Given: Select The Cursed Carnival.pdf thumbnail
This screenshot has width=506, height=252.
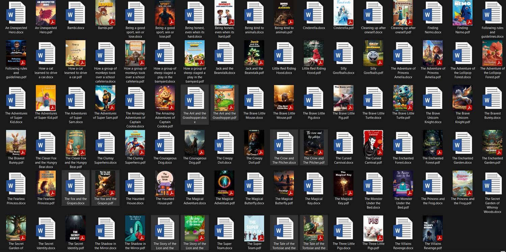Looking at the screenshot, I should (x=373, y=143).
